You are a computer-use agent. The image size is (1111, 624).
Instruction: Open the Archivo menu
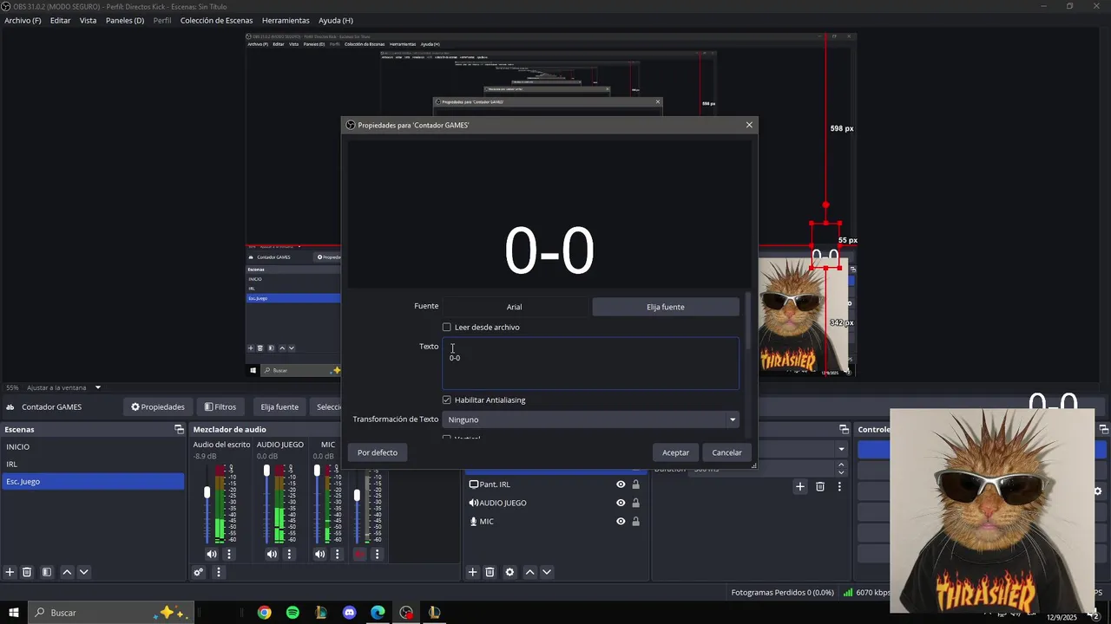tap(23, 20)
